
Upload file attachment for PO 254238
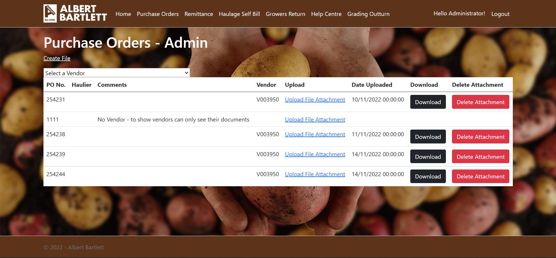click(315, 134)
